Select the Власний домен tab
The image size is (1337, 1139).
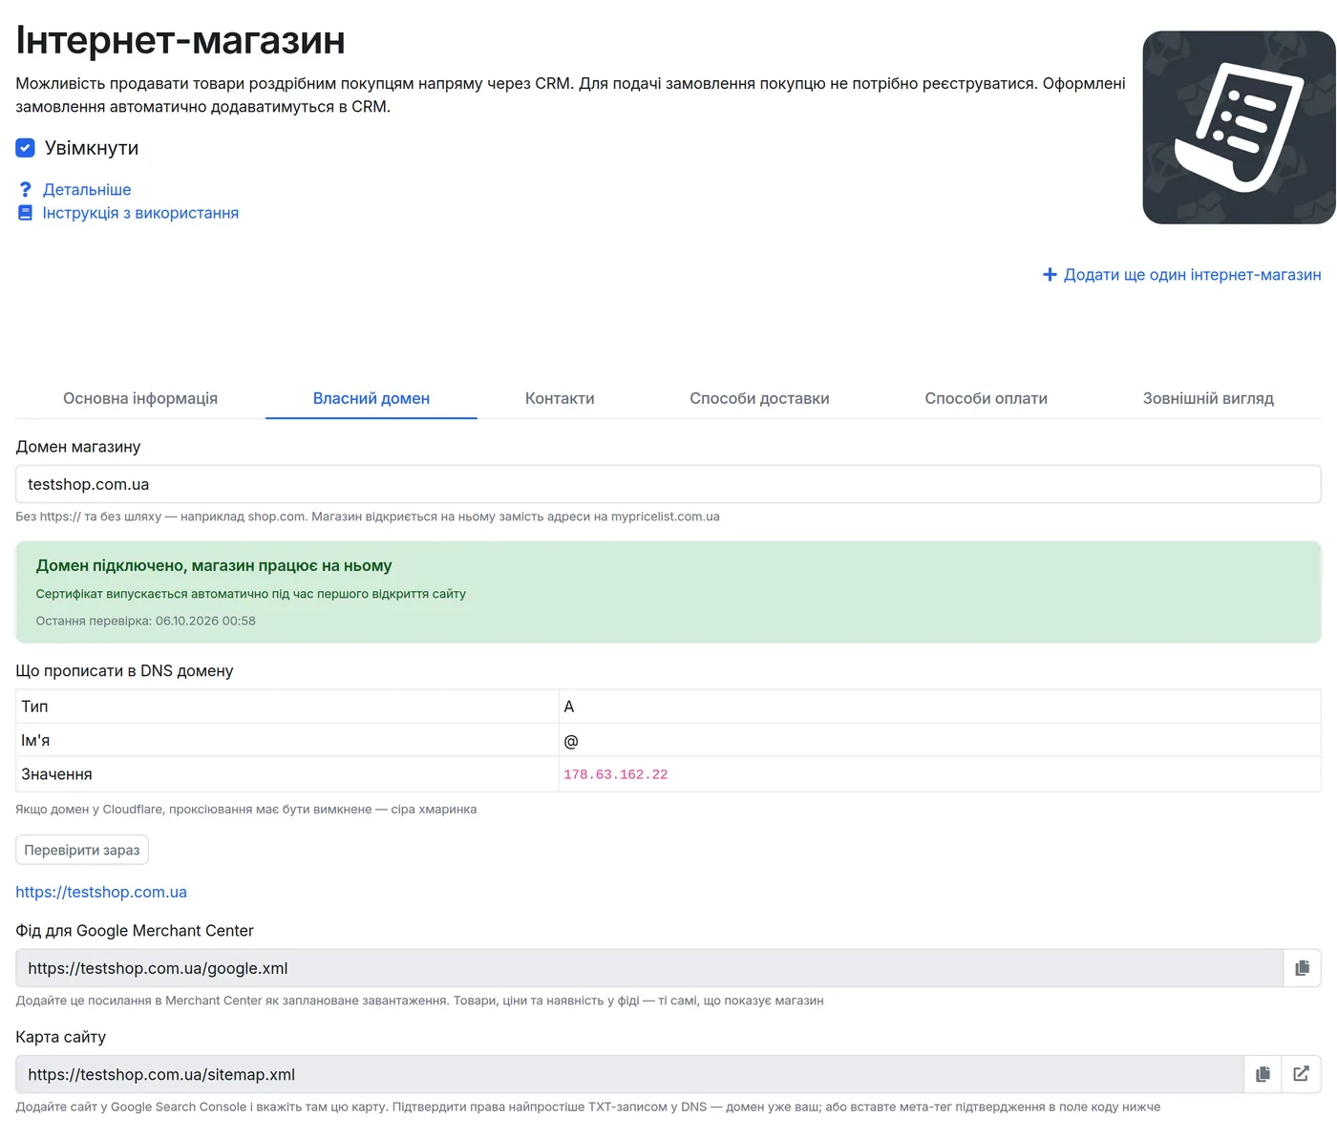tap(371, 398)
